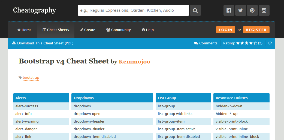284x140 pixels.
Task: Visit author Kemmojoo's profile link
Action: click(134, 62)
